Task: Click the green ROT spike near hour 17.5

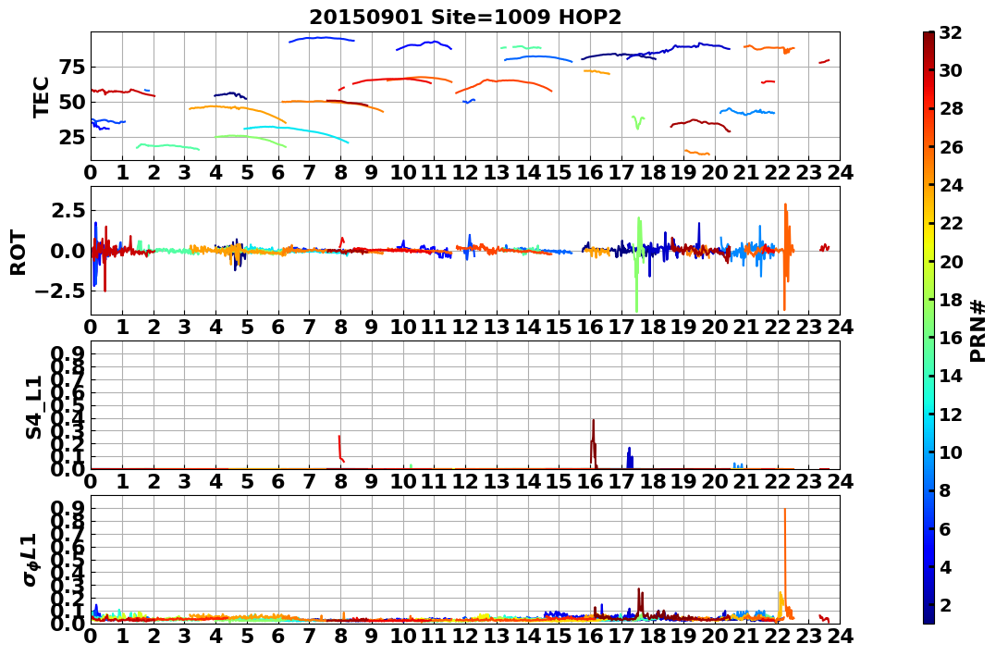Action: 638,264
